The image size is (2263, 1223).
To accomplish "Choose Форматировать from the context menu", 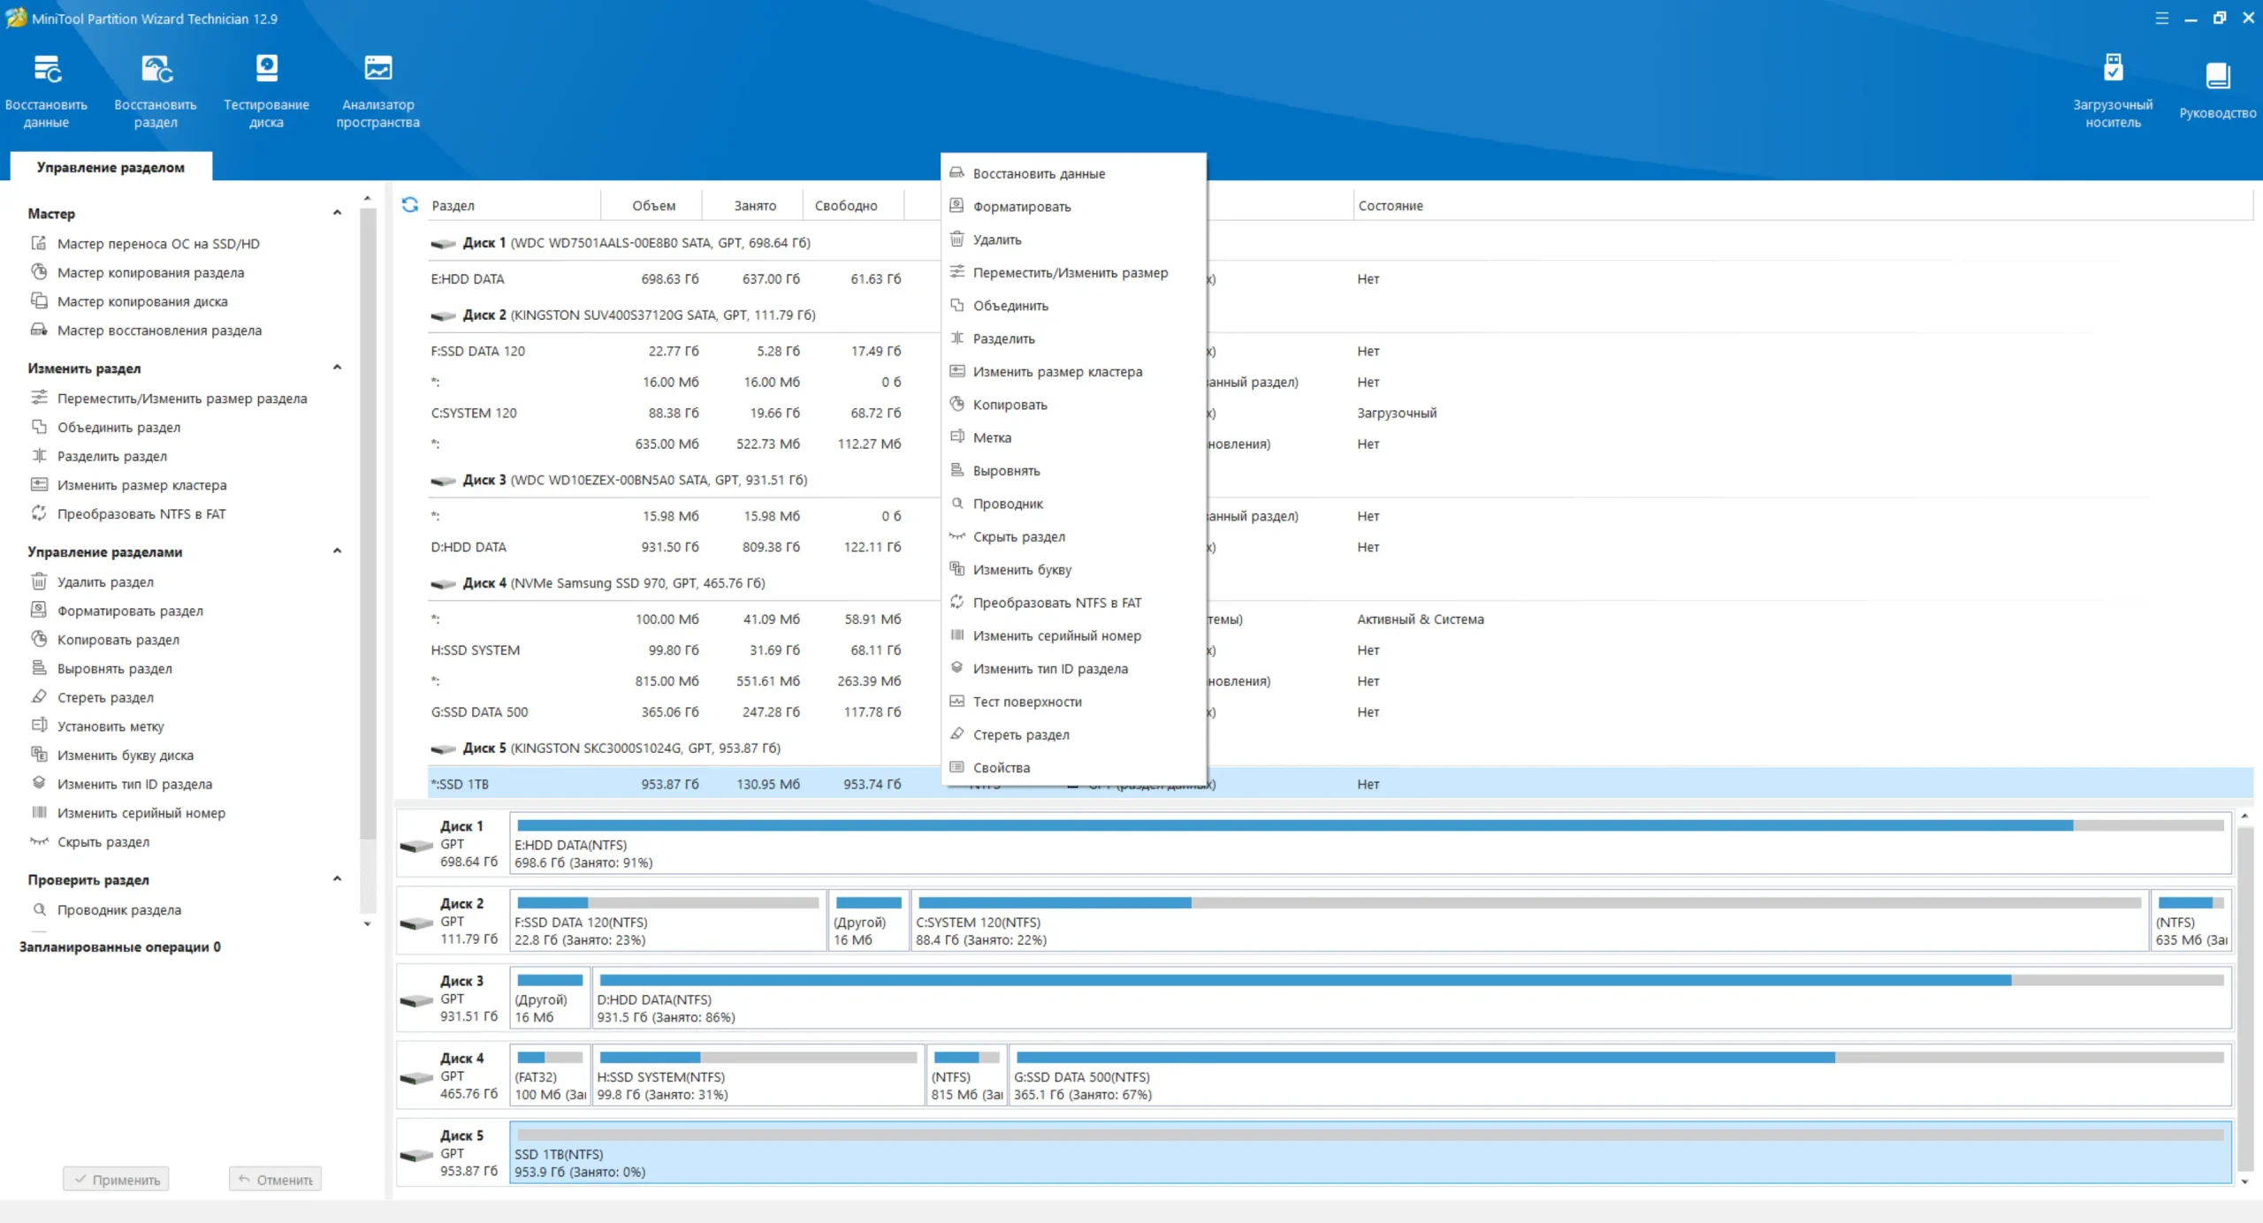I will pos(1021,207).
